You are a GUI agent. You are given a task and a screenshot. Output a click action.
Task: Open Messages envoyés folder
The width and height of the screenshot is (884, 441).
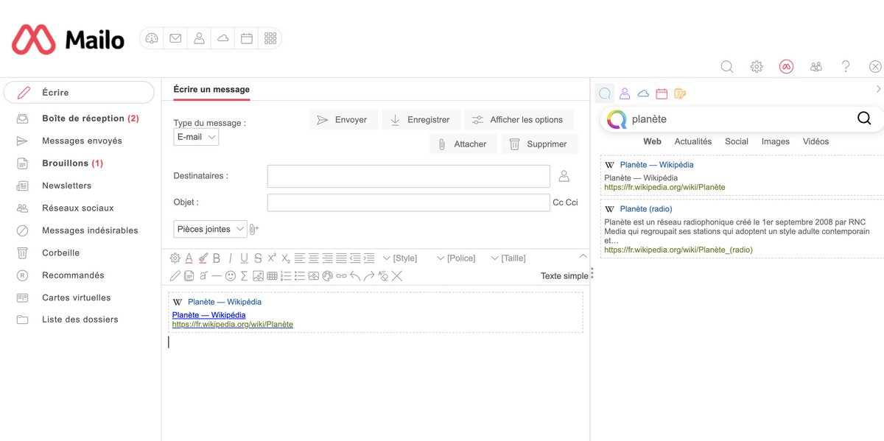click(x=82, y=141)
